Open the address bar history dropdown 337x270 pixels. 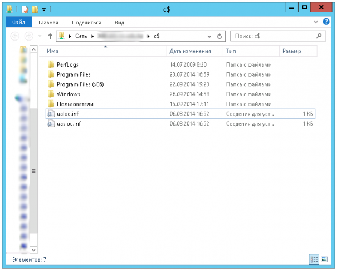(209, 36)
